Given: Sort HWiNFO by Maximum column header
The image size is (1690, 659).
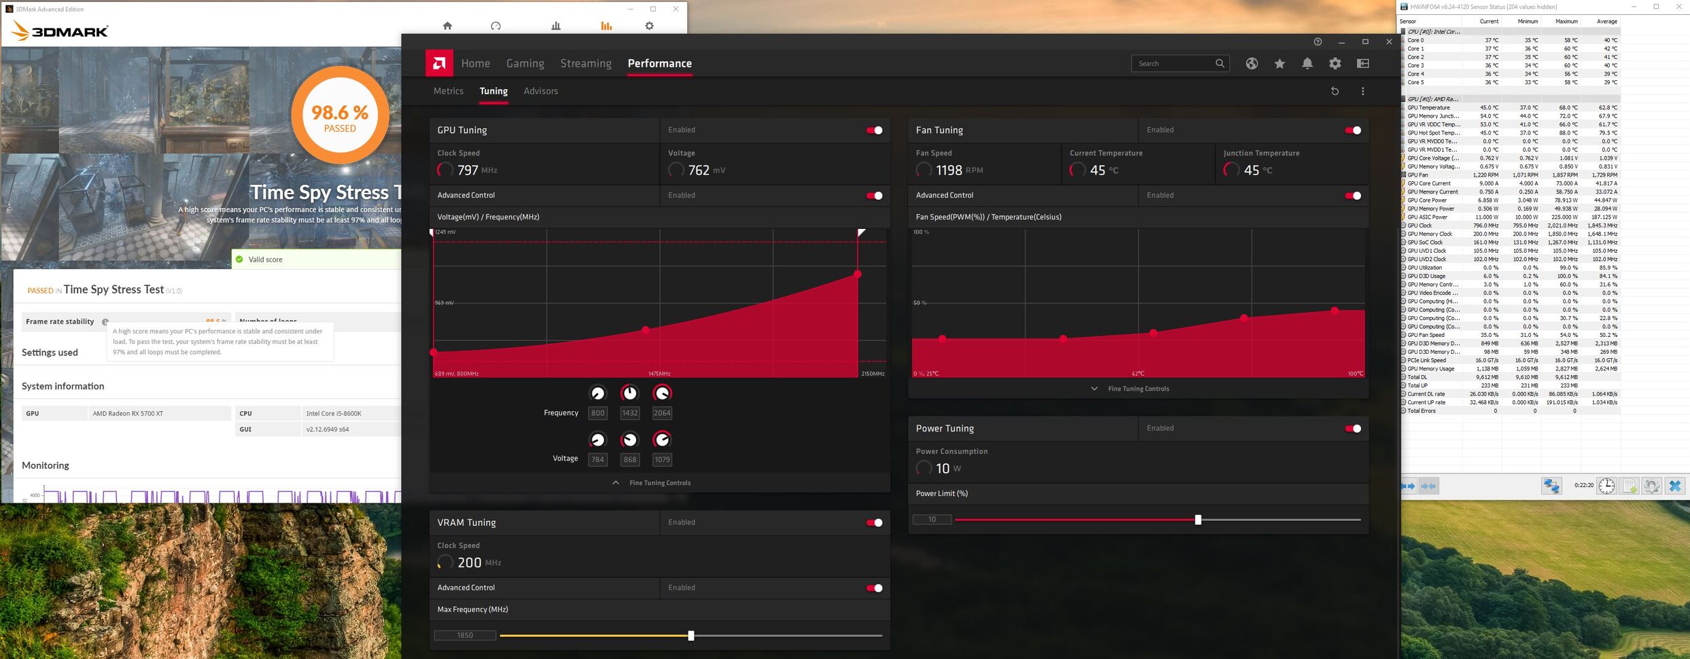Looking at the screenshot, I should tap(1566, 22).
